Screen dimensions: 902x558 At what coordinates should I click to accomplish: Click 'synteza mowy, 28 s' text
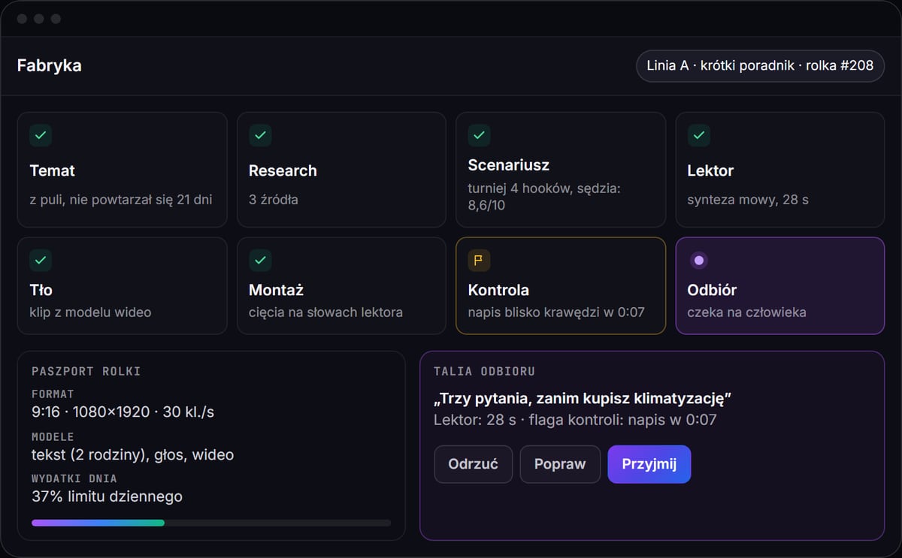(748, 200)
